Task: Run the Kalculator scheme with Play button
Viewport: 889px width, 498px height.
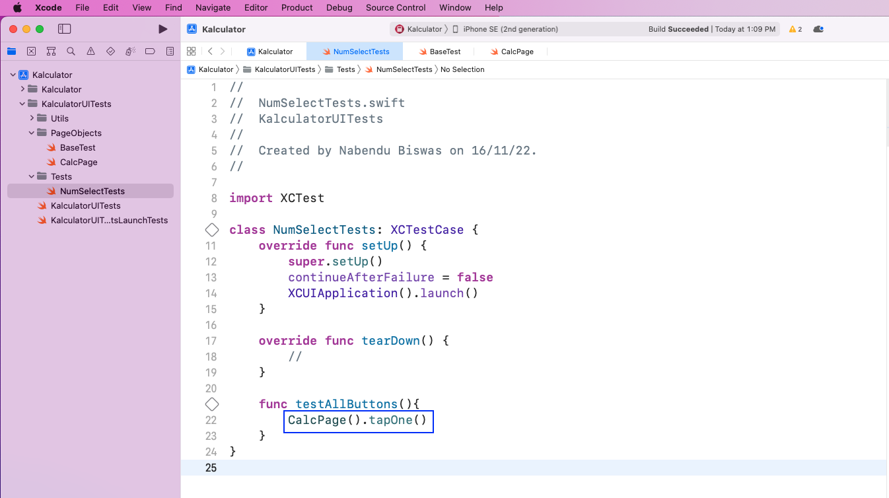Action: click(x=163, y=29)
